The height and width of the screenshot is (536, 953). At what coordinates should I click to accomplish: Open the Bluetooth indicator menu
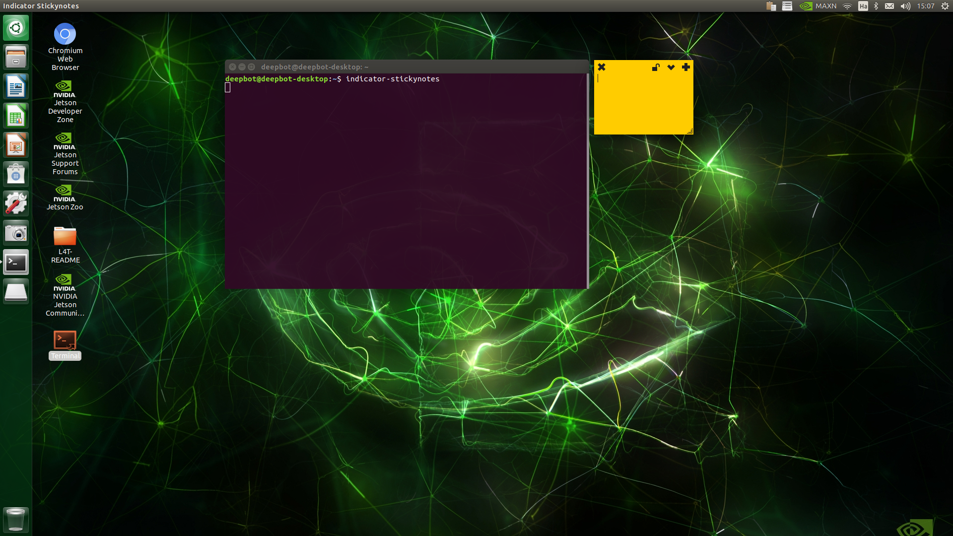tap(876, 6)
